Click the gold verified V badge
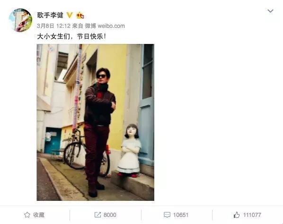This screenshot has height=224, width=283. pos(70,15)
